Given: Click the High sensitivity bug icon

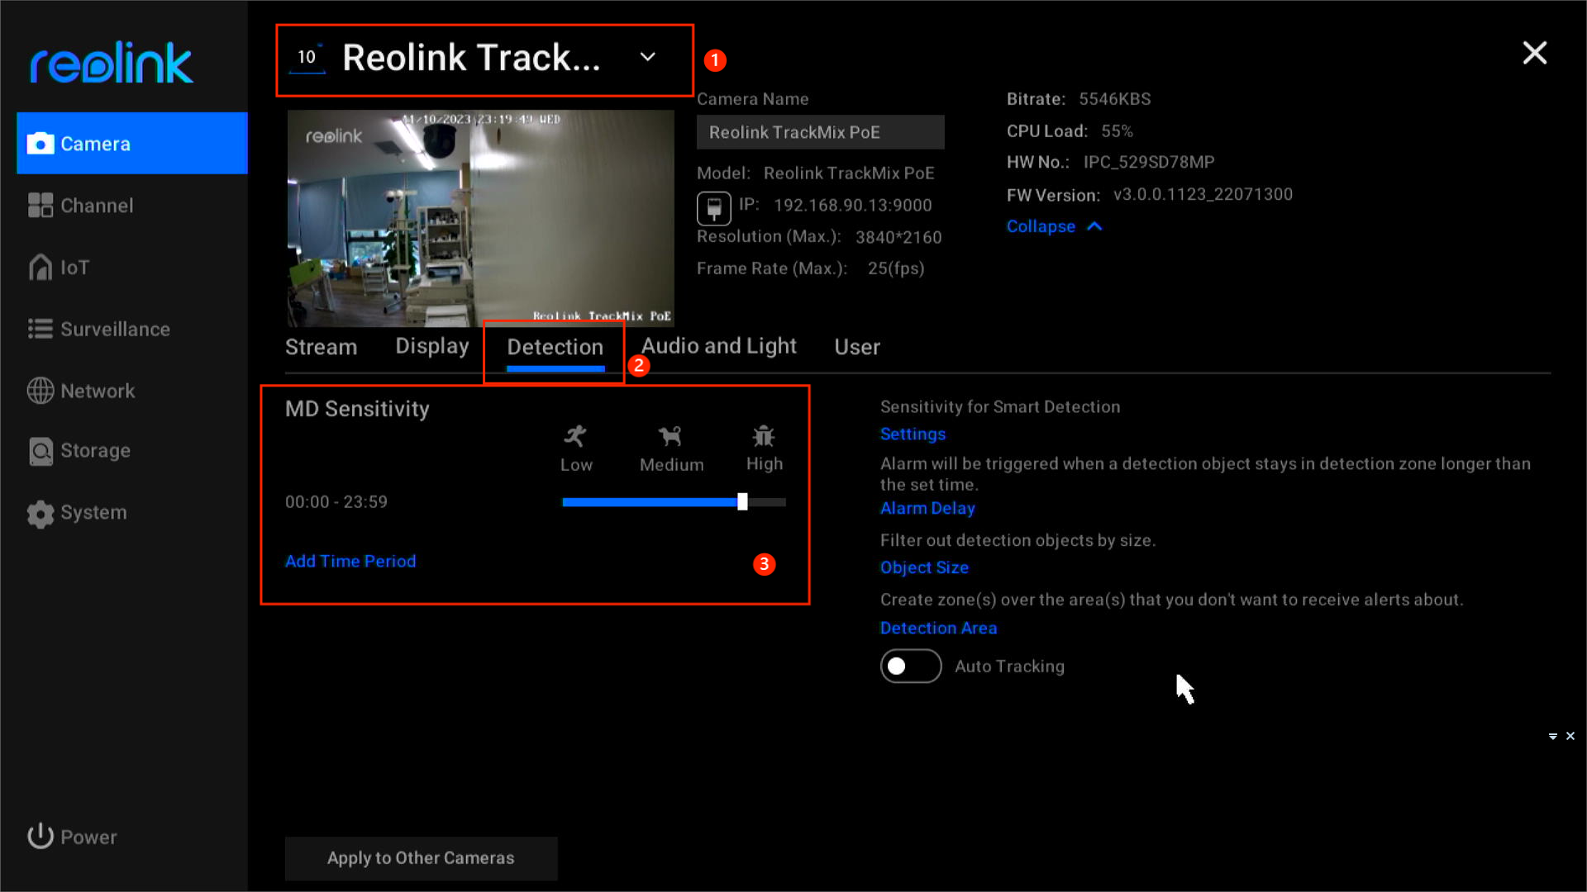Looking at the screenshot, I should point(764,435).
